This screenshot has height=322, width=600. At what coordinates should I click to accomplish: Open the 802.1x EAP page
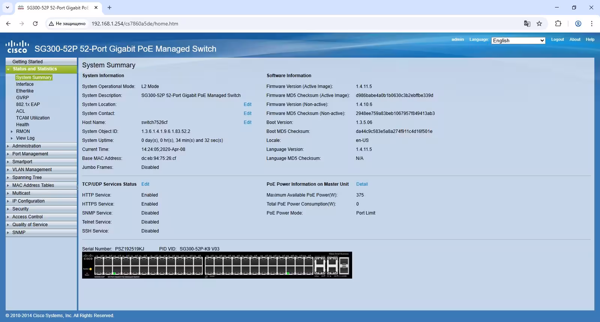28,104
